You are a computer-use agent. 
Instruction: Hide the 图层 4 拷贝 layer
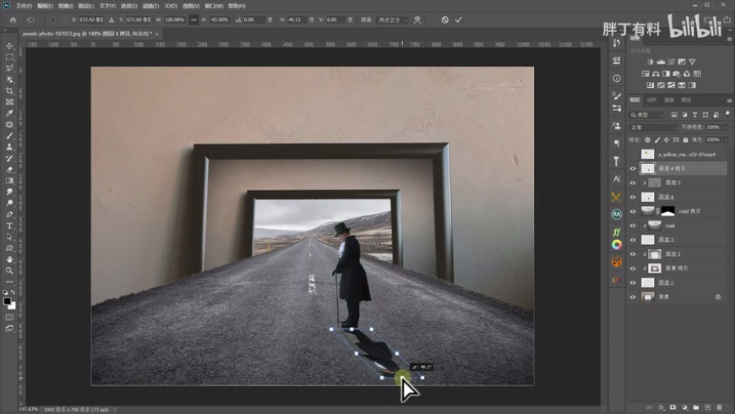tap(633, 168)
